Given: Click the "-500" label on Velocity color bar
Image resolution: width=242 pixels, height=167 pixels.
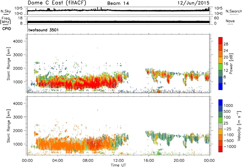Looking at the screenshot, I should (x=229, y=141).
